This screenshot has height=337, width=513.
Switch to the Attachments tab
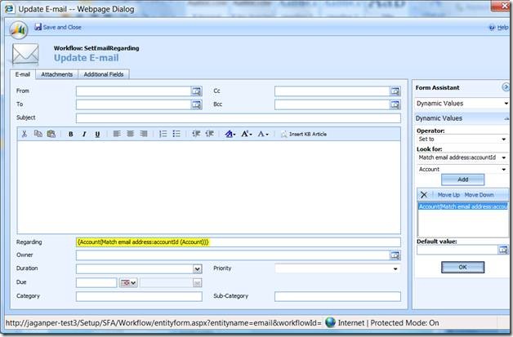[x=57, y=74]
